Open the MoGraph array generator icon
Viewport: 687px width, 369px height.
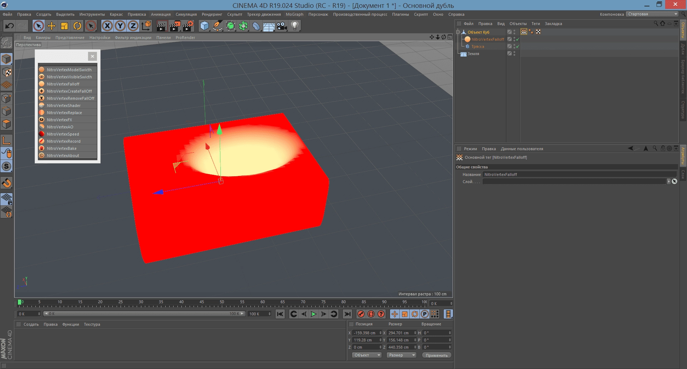click(x=243, y=26)
